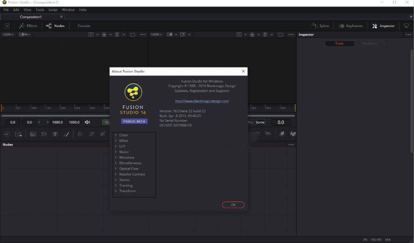Open the blackmagicdesign.com link
This screenshot has height=243, width=414.
(201, 101)
